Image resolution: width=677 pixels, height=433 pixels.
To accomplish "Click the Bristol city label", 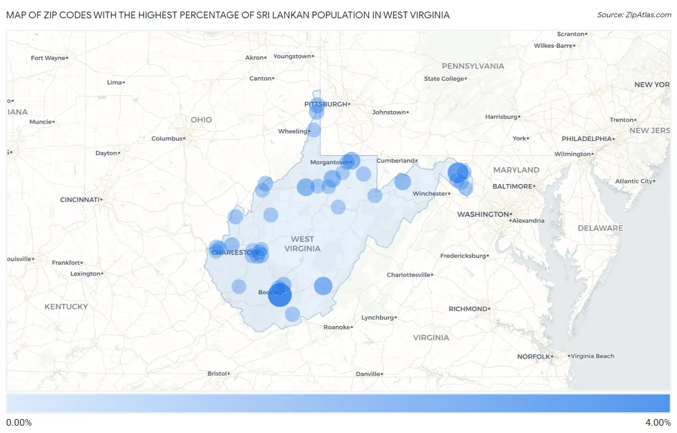I will pos(217,374).
